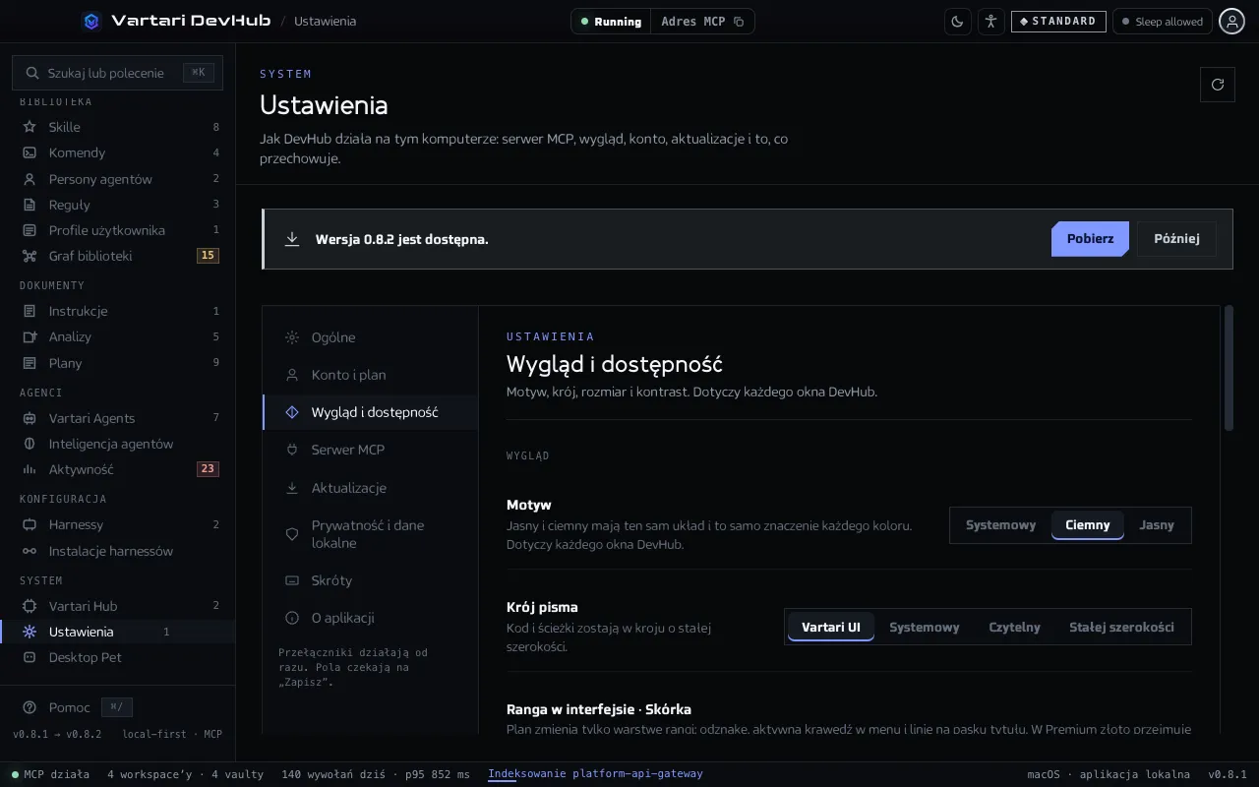Click the Persony agentów icon
The image size is (1259, 787).
tap(30, 179)
